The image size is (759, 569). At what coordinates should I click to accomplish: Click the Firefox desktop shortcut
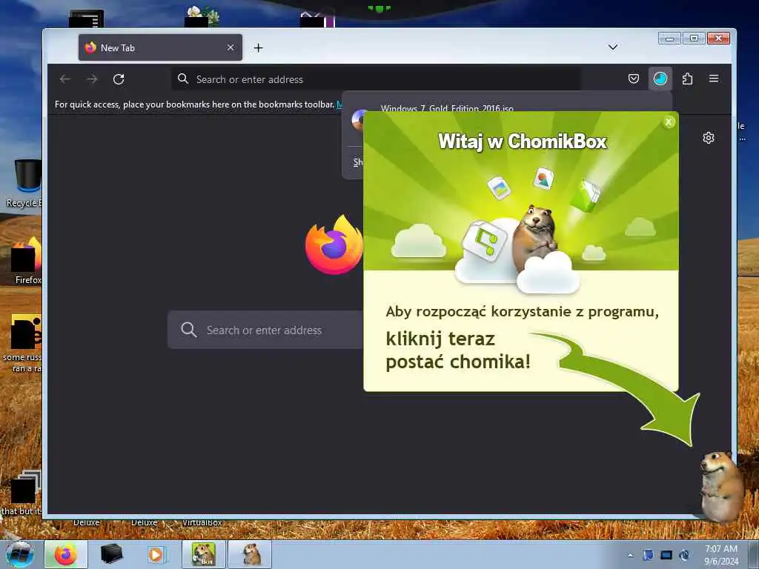click(25, 260)
